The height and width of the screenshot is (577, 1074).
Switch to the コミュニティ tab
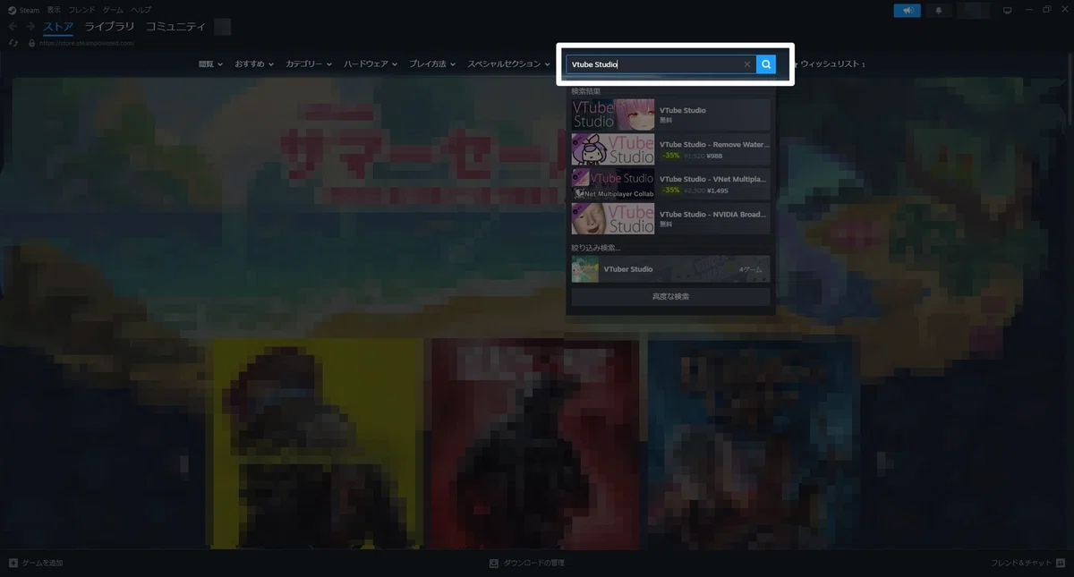175,27
